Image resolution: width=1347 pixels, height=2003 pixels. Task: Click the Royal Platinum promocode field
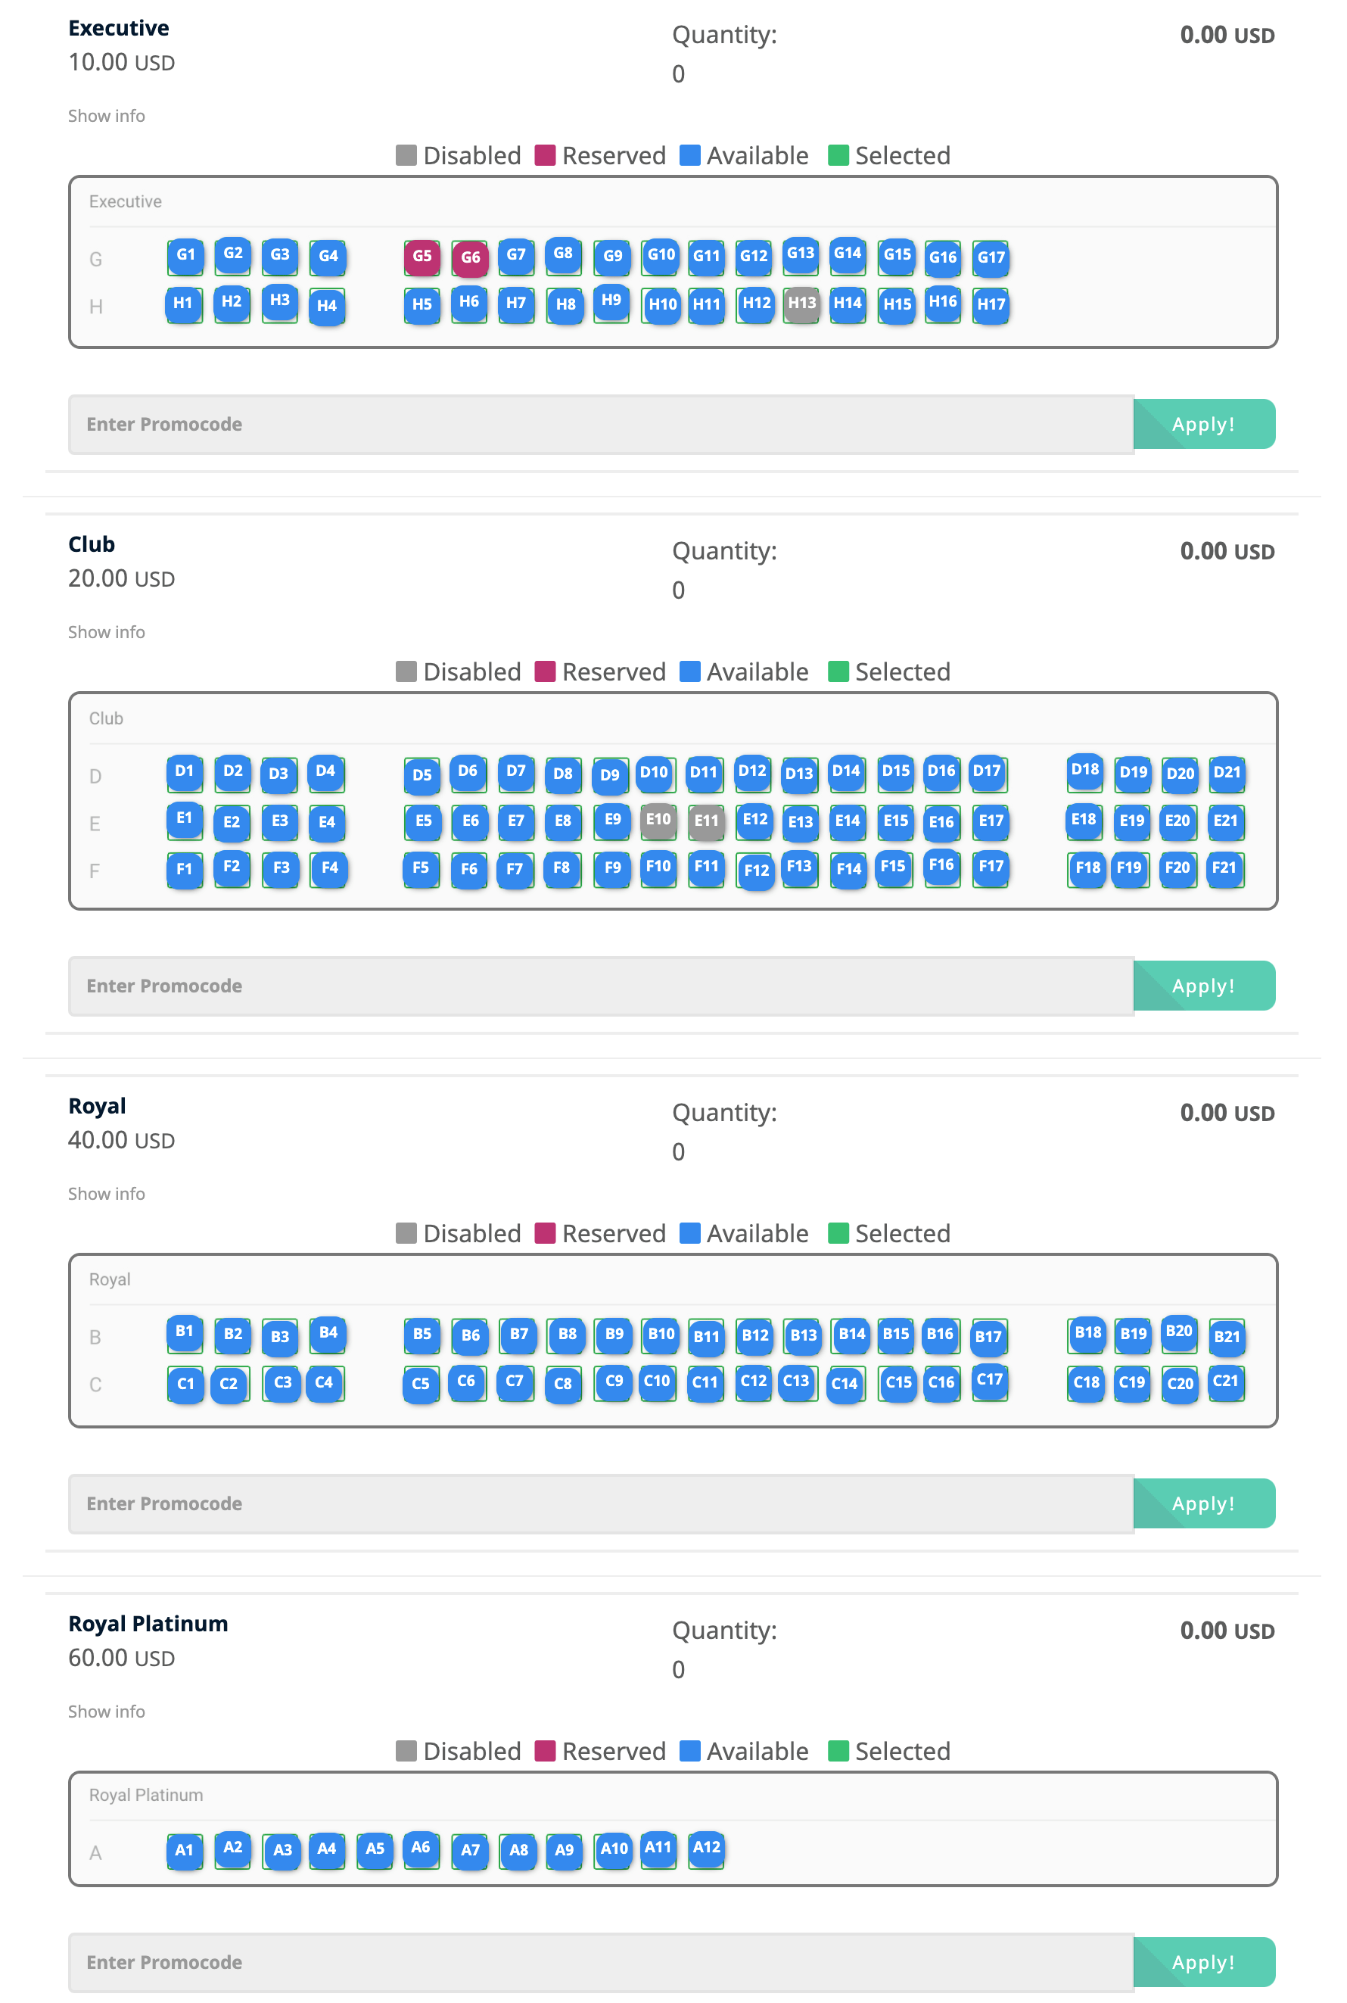tap(601, 1963)
